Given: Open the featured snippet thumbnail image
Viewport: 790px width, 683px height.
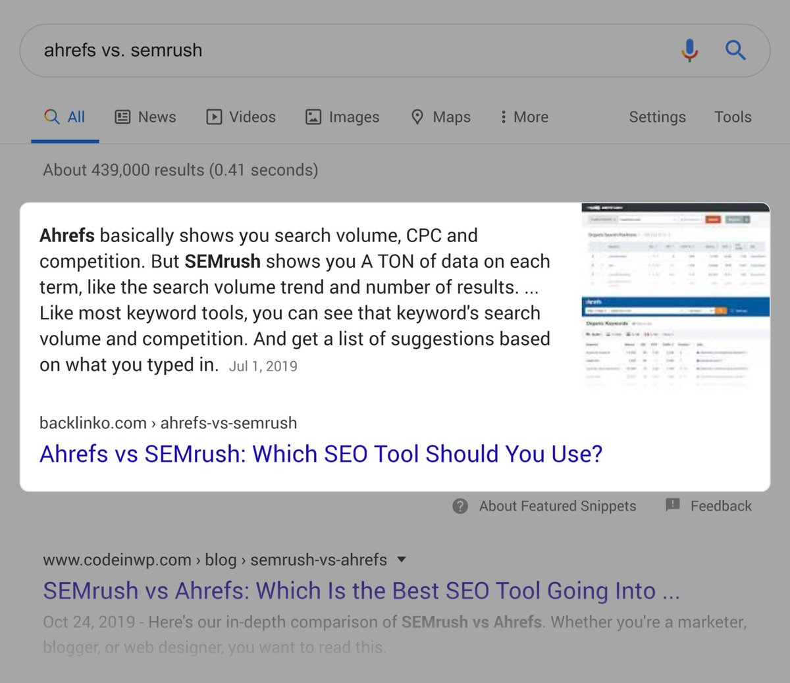Looking at the screenshot, I should 675,296.
